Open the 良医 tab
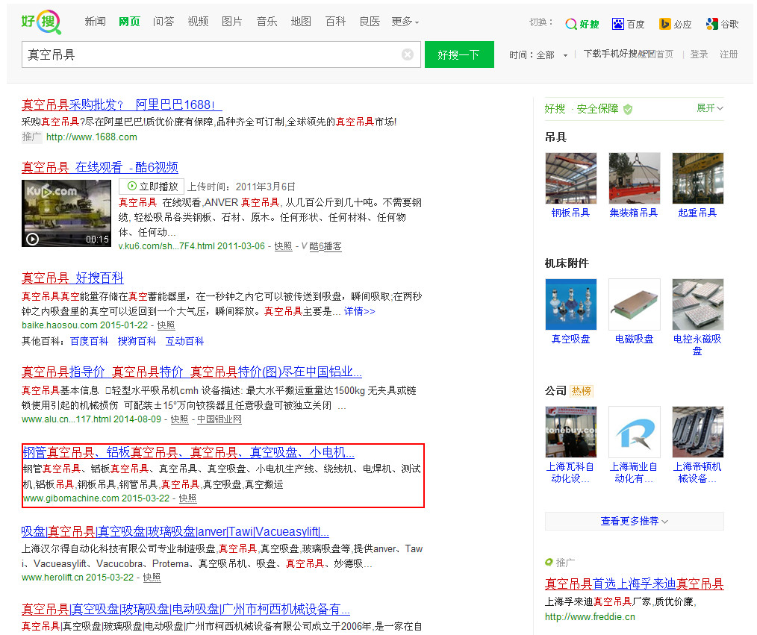Viewport: 757px width, 635px height. coord(370,22)
